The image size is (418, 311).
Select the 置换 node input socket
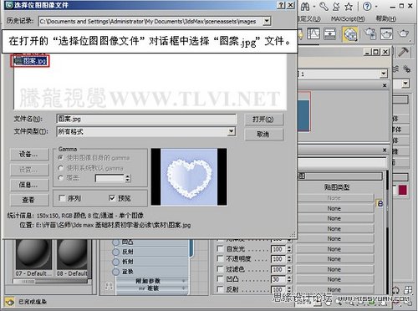(x=115, y=272)
